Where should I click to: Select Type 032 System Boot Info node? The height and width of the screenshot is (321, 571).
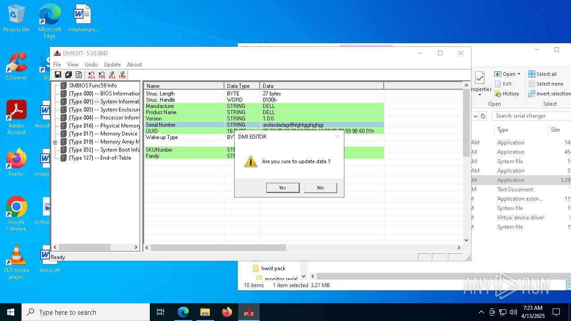point(104,150)
